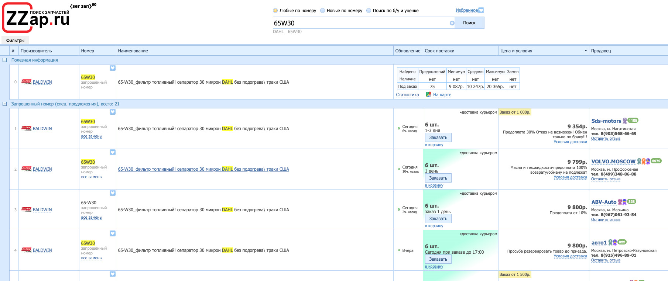Click Заказать for VOLVO.MOSCOW offer
Screen dimensions: 668x281
tap(438, 178)
